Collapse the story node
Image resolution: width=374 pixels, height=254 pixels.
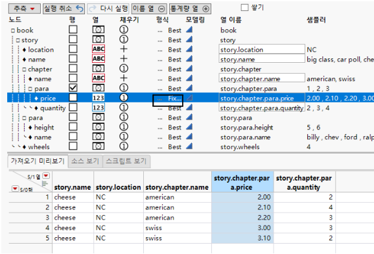coord(18,40)
